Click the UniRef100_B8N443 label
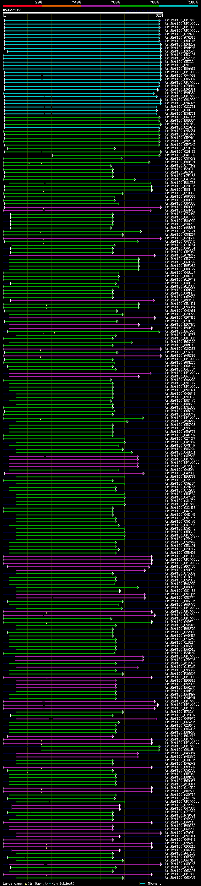 [180, 190]
